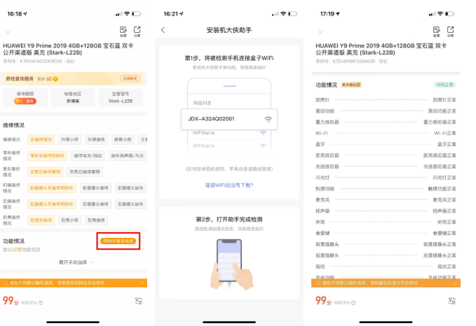This screenshot has width=476, height=326.
Task: Tap 用助手精准检测 button
Action: [x=118, y=241]
